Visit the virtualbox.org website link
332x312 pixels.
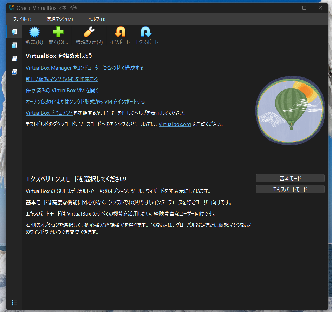(175, 124)
